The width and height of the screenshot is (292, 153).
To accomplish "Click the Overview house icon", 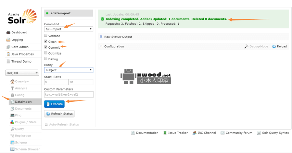I will tap(12, 81).
